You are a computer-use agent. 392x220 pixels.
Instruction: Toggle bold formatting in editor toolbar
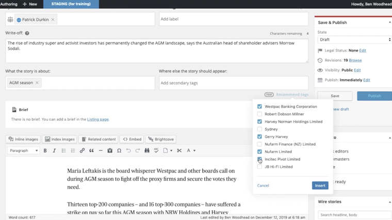click(x=45, y=150)
